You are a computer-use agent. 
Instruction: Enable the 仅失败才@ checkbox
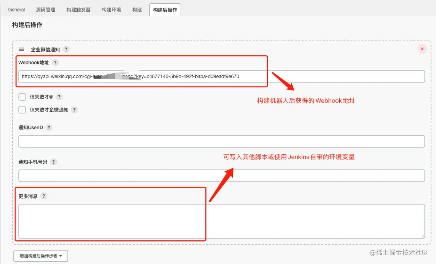click(22, 97)
